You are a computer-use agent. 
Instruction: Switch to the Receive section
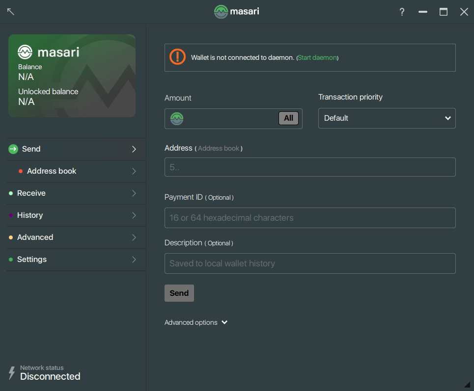[32, 193]
